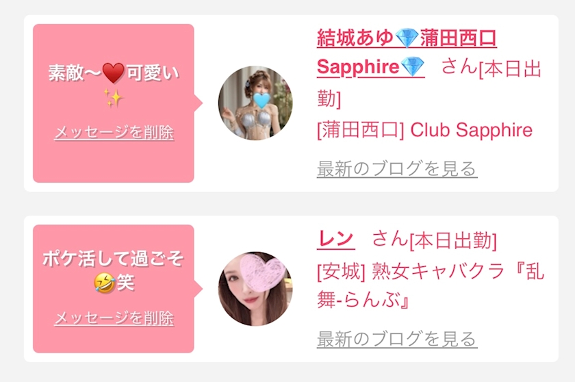The width and height of the screenshot is (575, 382).
Task: Select the [蒲田西口] Club Sapphire shop text
Action: (x=424, y=130)
